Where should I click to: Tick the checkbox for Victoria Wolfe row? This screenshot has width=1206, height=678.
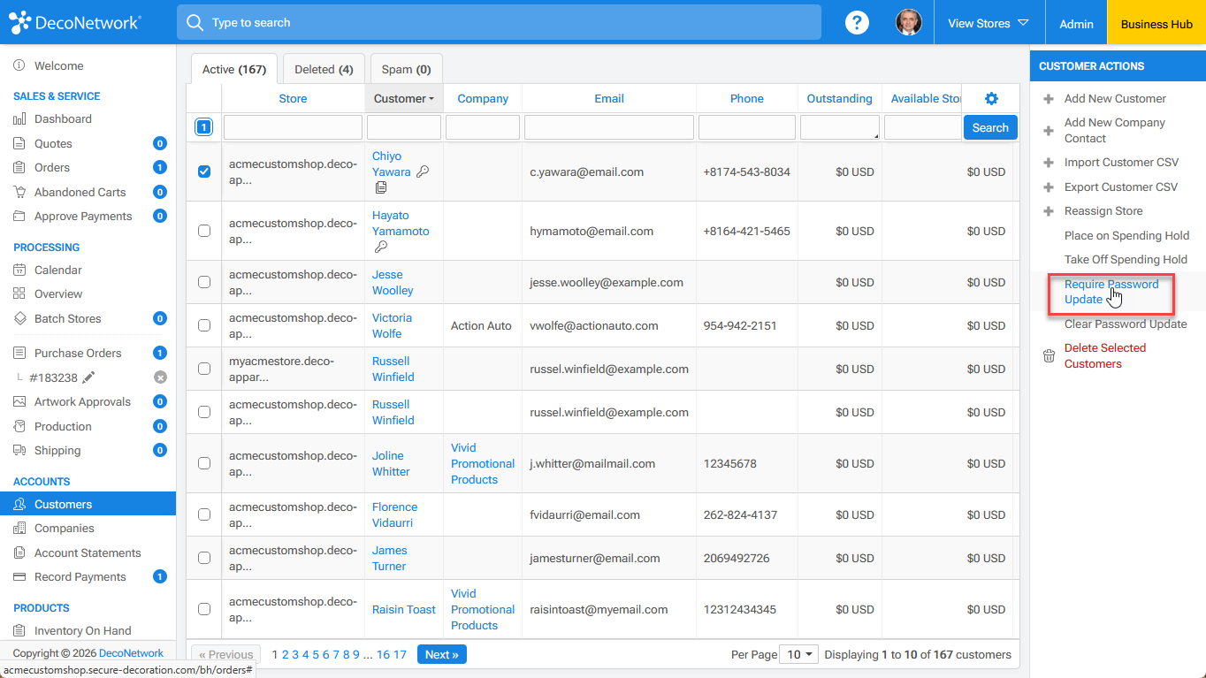[x=204, y=325]
